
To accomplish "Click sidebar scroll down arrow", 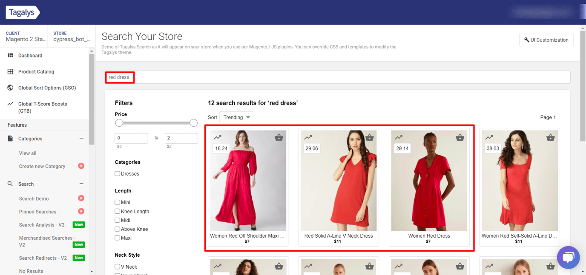I will (x=92, y=271).
